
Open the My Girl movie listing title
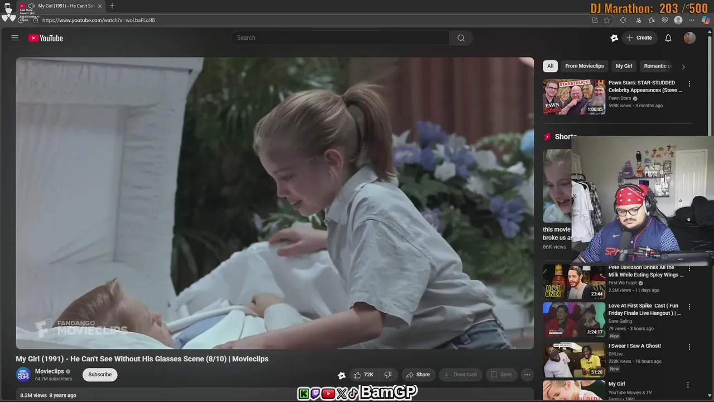(x=616, y=384)
